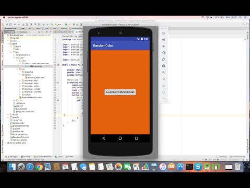Tap the Recents square on phone navigation bar
250x188 pixels.
pos(136,138)
